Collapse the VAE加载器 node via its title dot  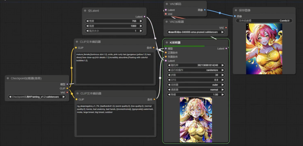pos(167,22)
